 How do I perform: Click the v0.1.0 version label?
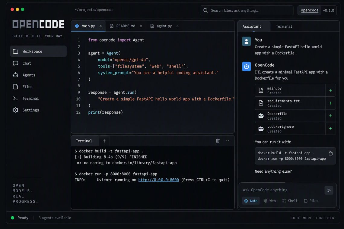[x=328, y=10]
